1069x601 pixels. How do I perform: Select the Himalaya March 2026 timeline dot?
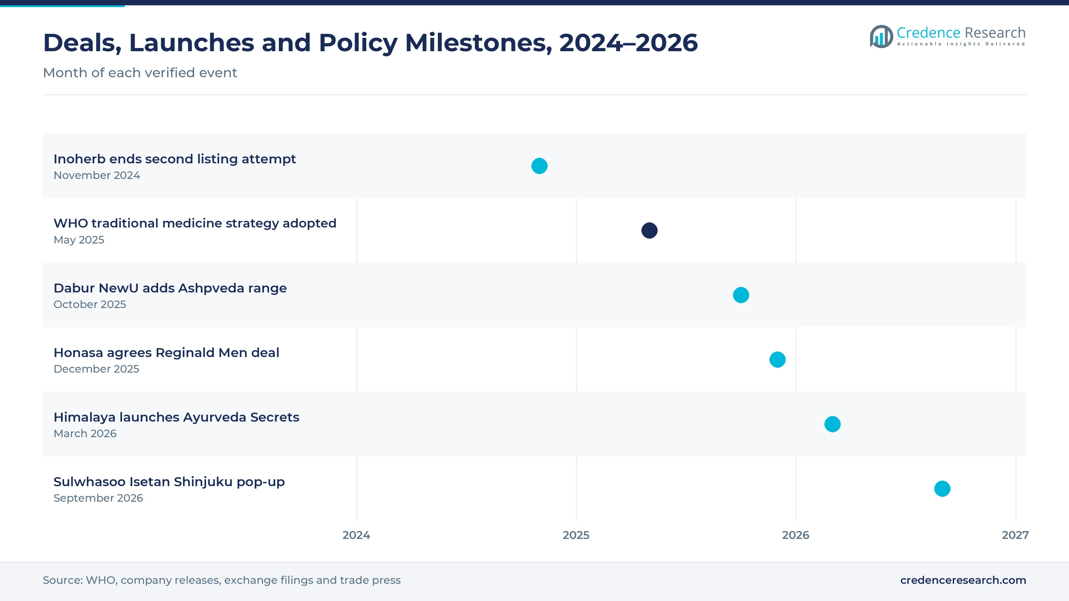tap(832, 424)
